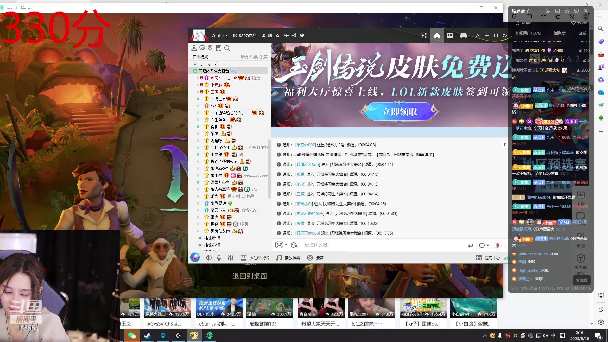This screenshot has width=608, height=342.
Task: Click the font style icon beside chat input
Action: 294,245
